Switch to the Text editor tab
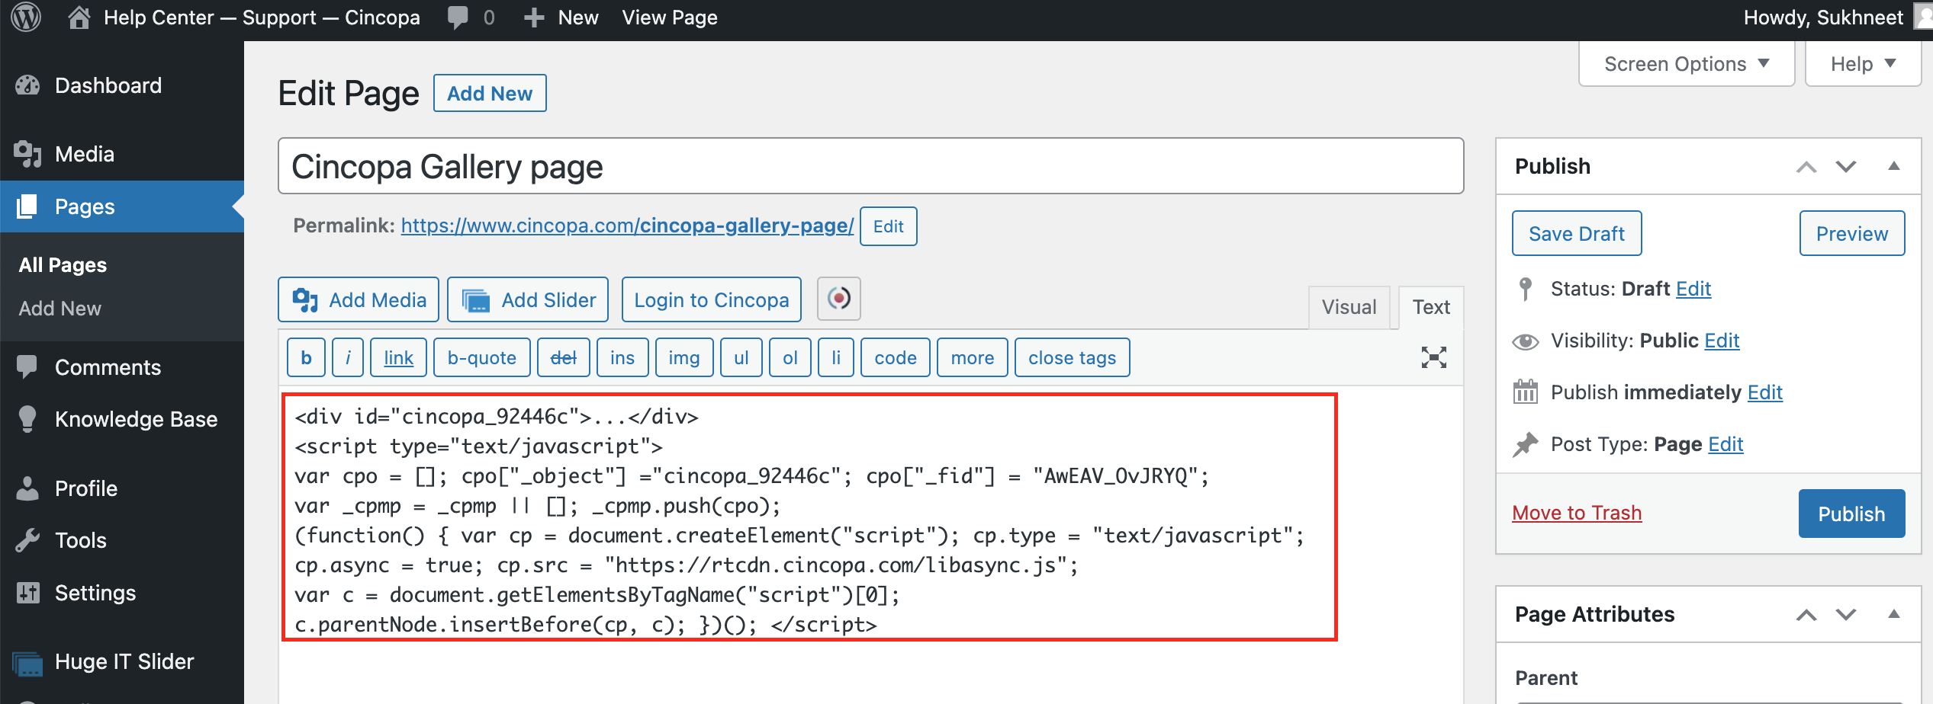The image size is (1933, 704). (x=1431, y=307)
